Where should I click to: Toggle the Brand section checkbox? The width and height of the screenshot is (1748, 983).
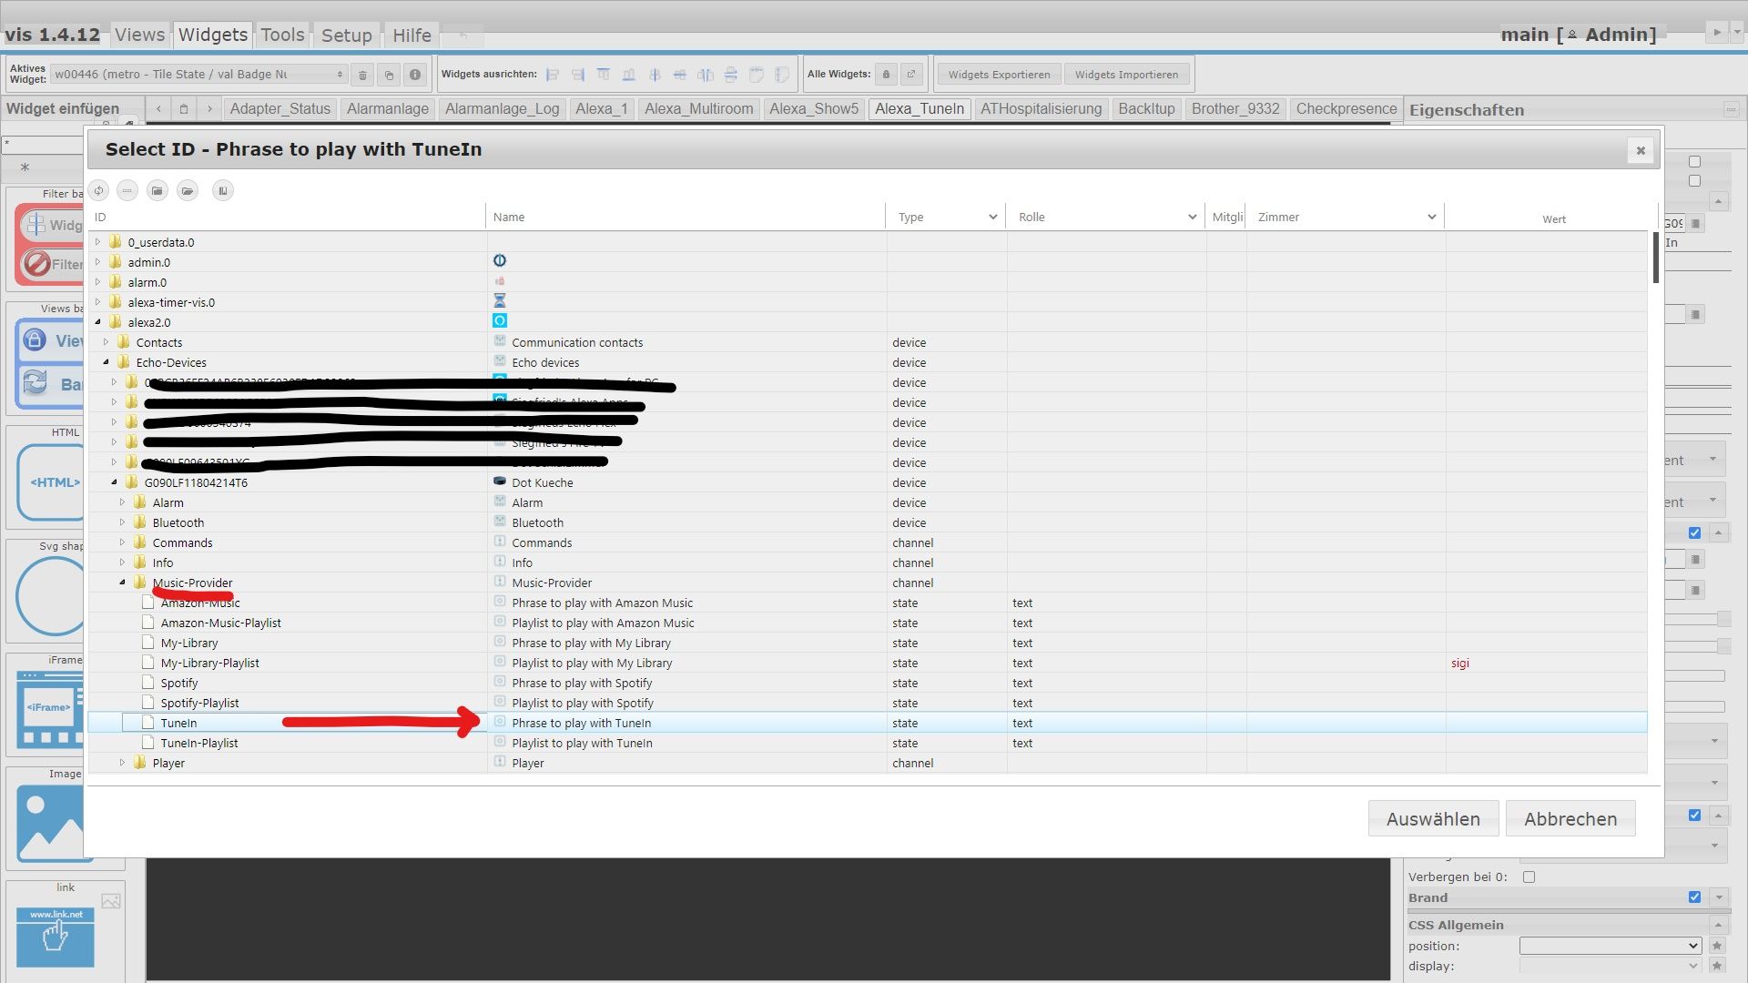[1694, 897]
